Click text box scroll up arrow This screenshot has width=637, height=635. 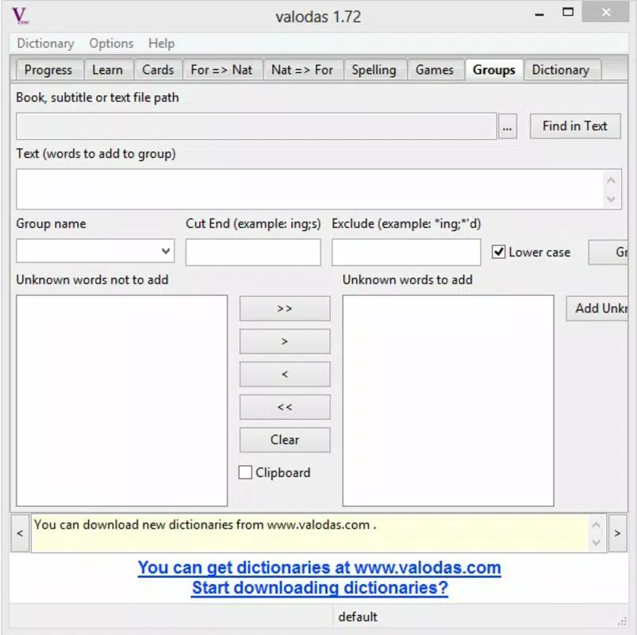coord(611,180)
